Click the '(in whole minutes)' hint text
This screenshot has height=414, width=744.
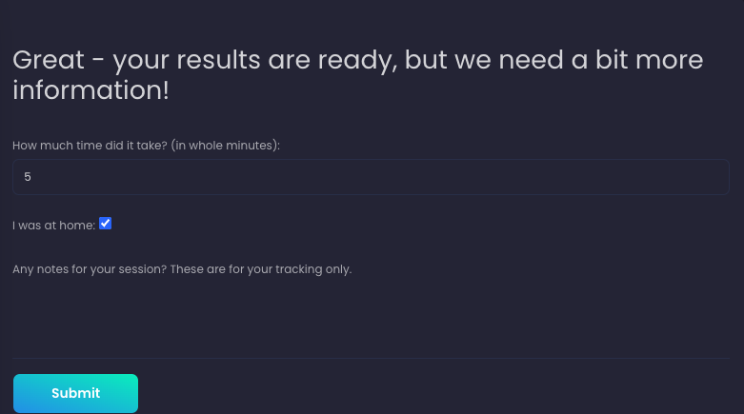(x=226, y=145)
